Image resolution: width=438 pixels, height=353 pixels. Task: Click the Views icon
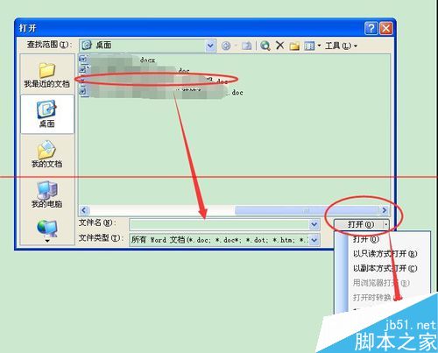coord(309,46)
